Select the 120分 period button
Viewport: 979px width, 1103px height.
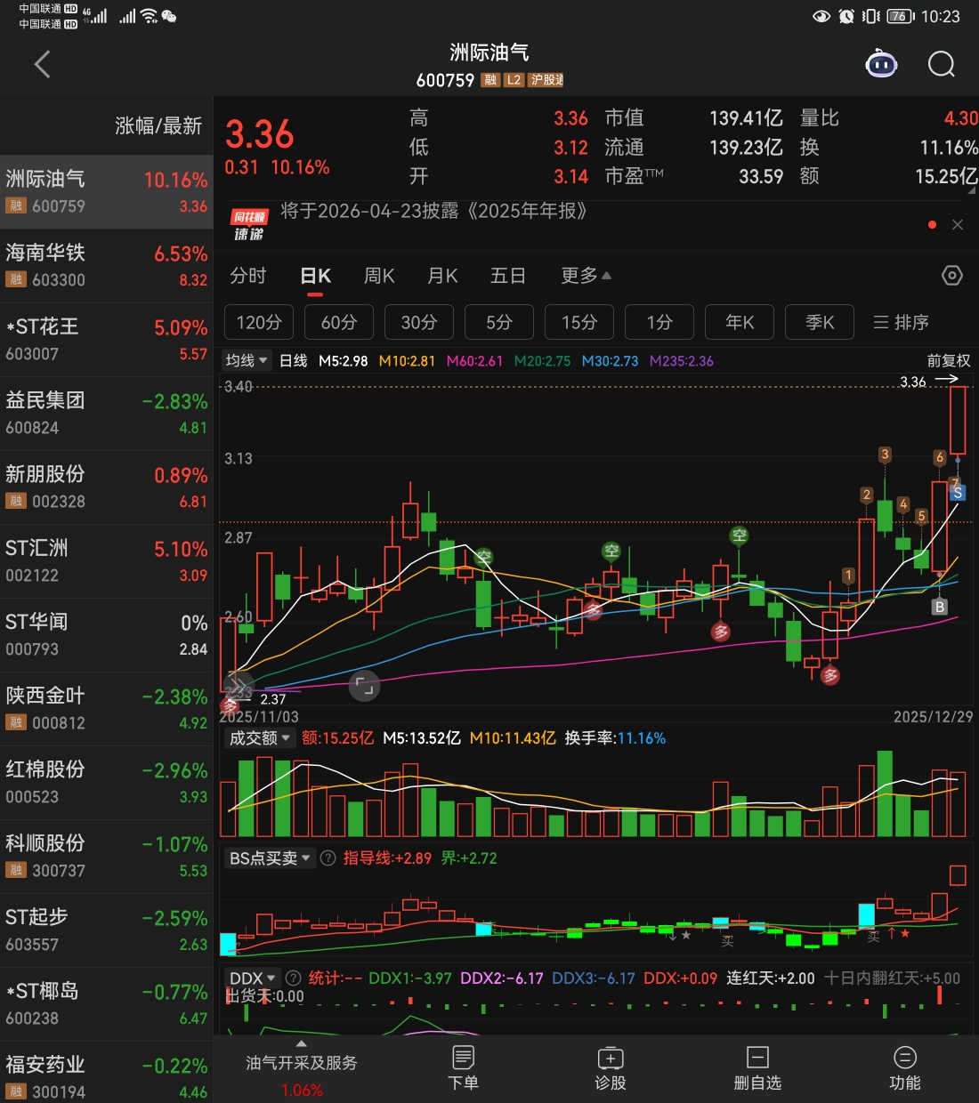[x=259, y=322]
